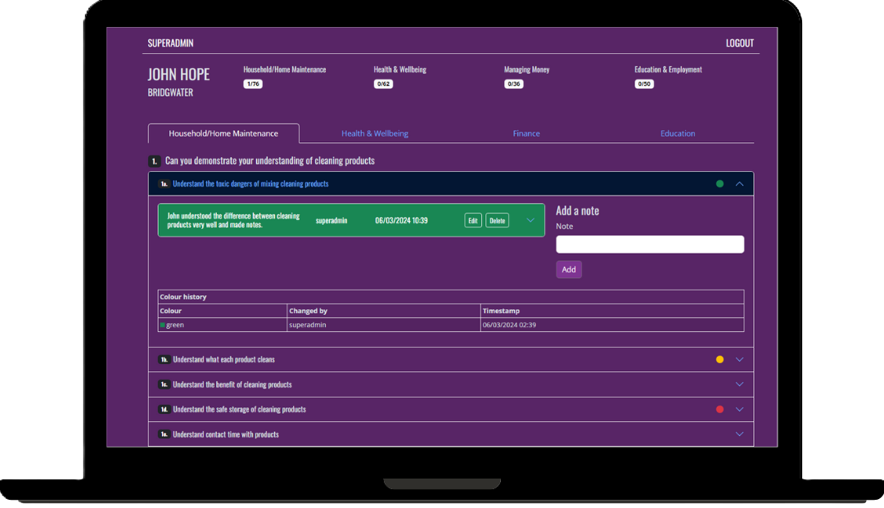Select the Household/Home Maintenance tab
The width and height of the screenshot is (884, 508).
point(223,133)
